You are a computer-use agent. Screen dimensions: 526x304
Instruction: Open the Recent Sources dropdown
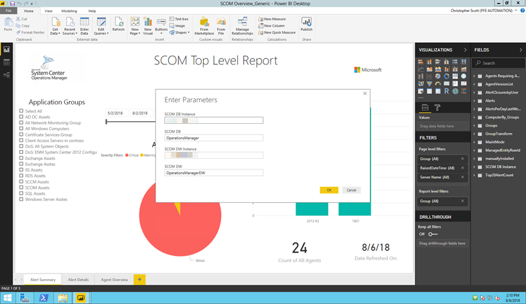(70, 26)
